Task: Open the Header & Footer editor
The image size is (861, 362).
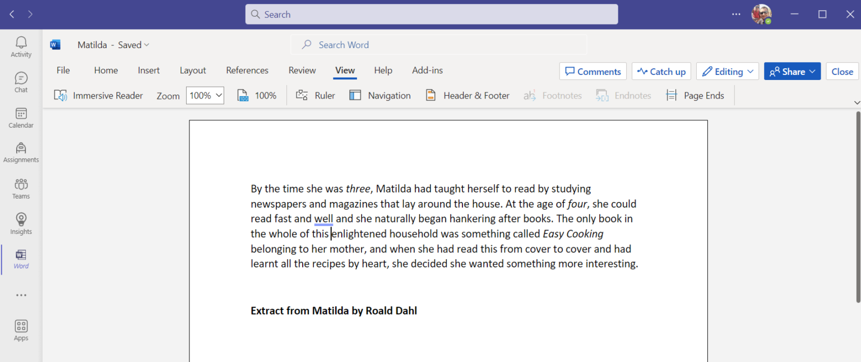Action: click(x=466, y=95)
